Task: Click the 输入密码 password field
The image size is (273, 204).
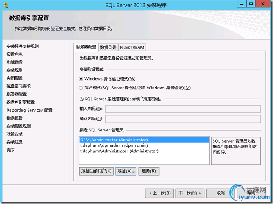Action: click(183, 109)
